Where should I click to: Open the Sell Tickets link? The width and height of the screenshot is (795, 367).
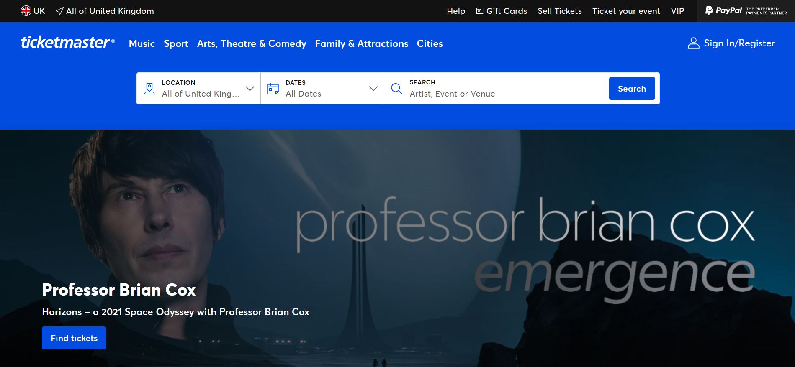(x=559, y=11)
